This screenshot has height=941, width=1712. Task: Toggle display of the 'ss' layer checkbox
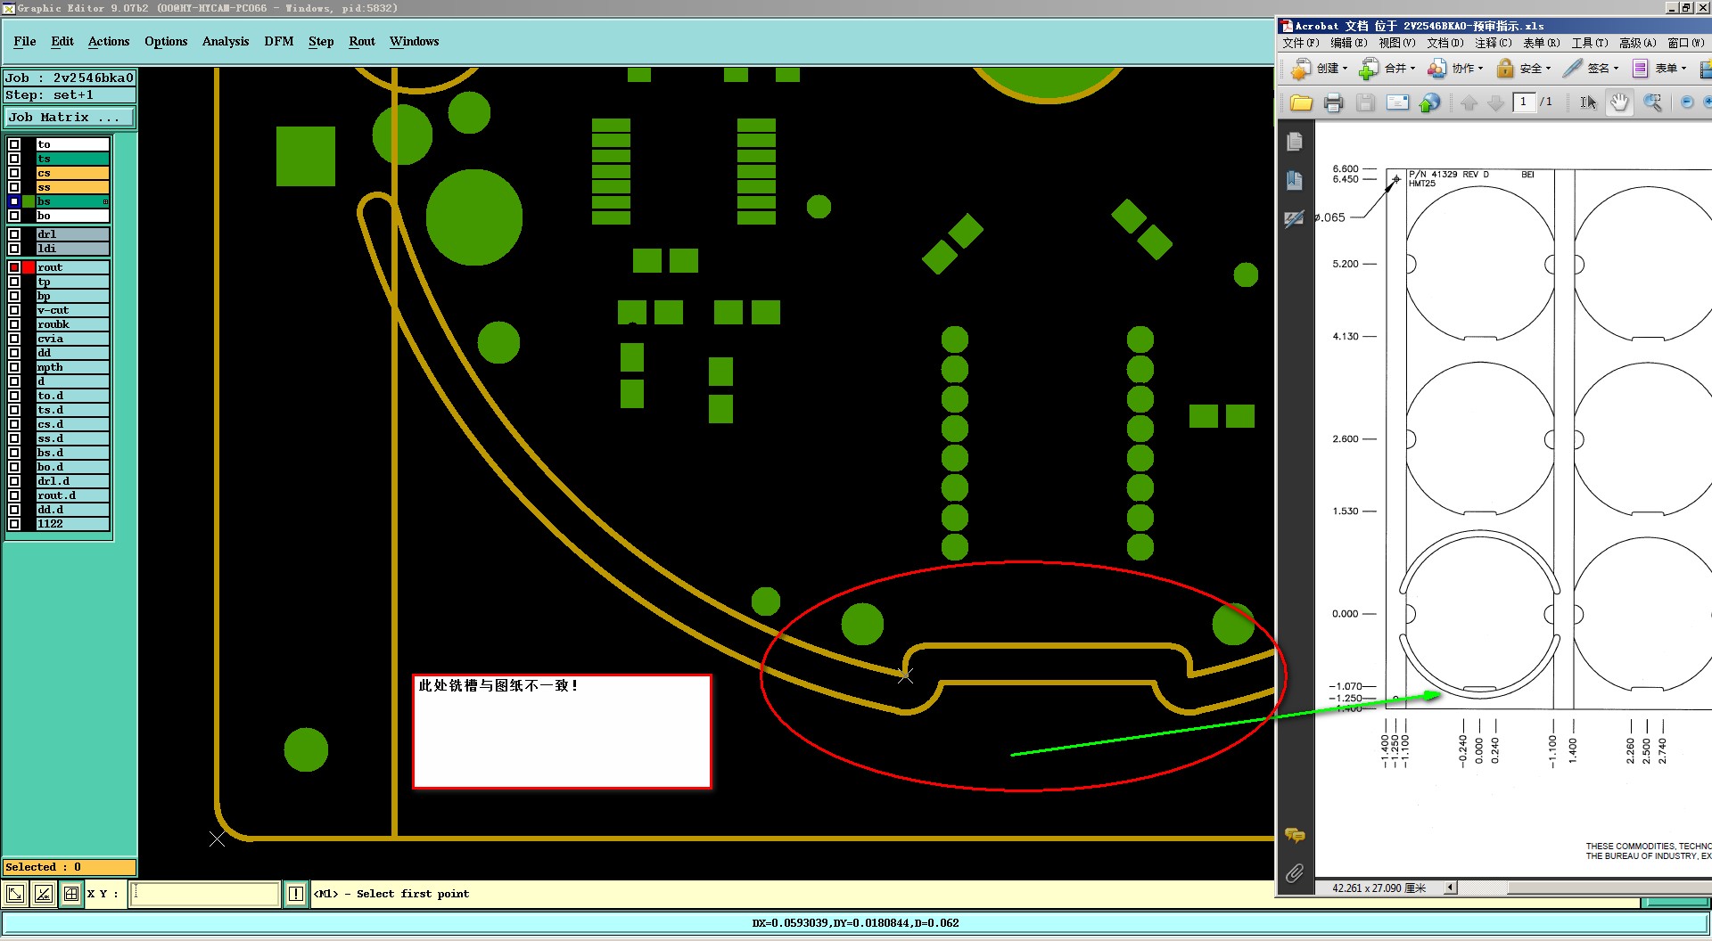click(x=14, y=187)
